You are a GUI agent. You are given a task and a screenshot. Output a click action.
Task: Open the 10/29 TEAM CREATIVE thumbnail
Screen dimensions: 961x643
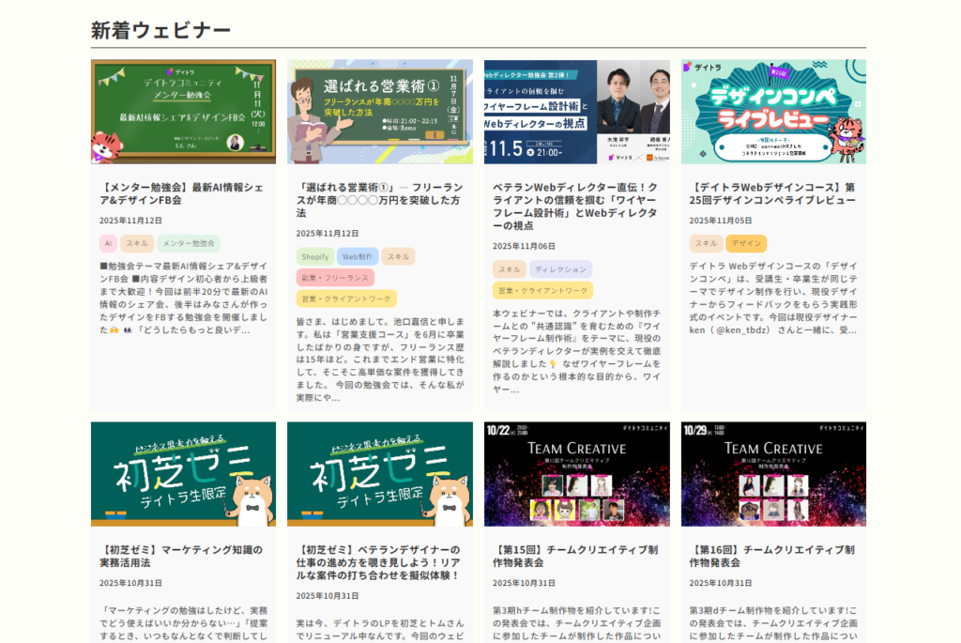773,474
